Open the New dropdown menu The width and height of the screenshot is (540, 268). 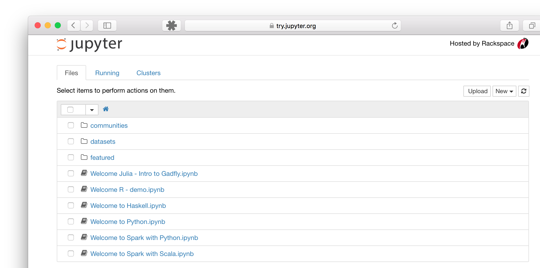point(504,91)
